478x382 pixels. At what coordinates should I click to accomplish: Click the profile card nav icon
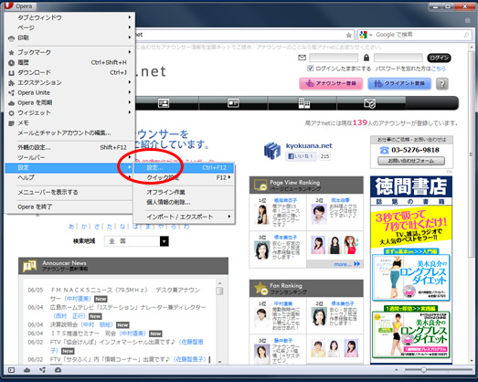point(164,103)
